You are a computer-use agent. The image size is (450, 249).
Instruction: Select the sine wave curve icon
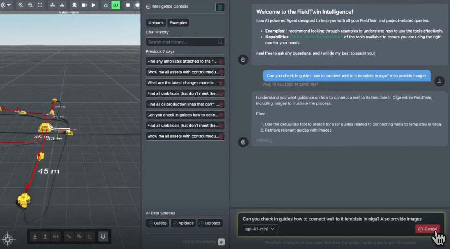point(69,236)
